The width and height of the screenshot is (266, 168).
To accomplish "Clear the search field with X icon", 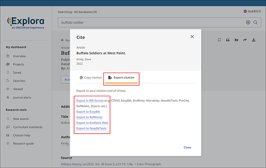I will (x=248, y=23).
